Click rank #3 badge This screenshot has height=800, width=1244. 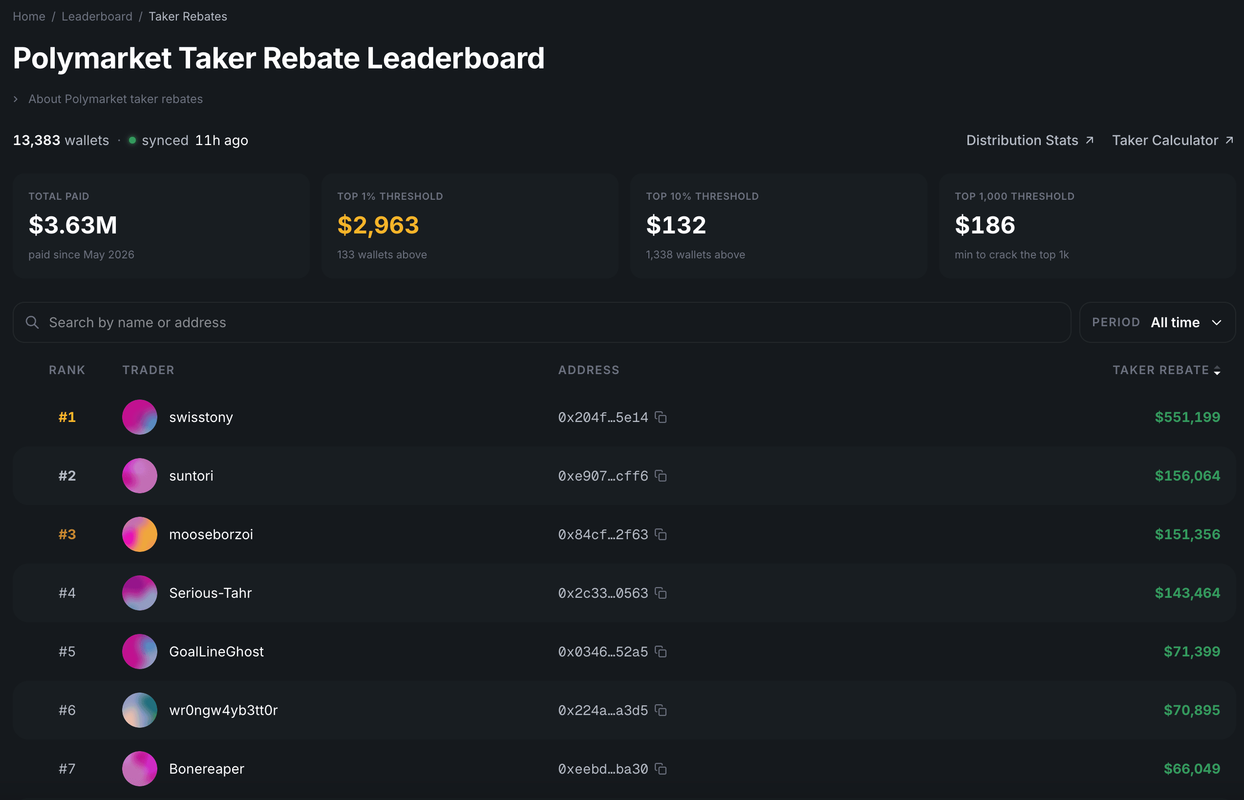click(67, 534)
